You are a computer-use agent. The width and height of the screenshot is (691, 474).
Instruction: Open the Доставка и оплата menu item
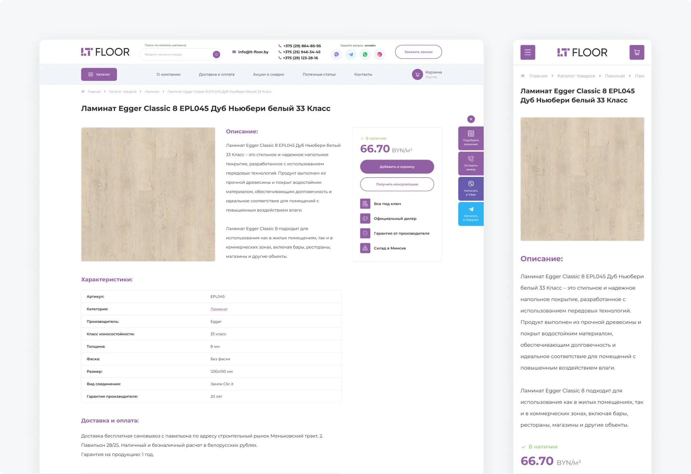tap(217, 74)
